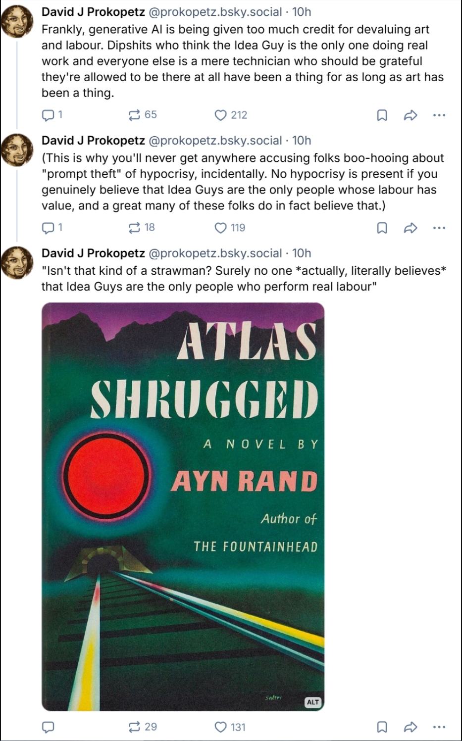Open more options for the Atlas Shrugged post

click(439, 727)
